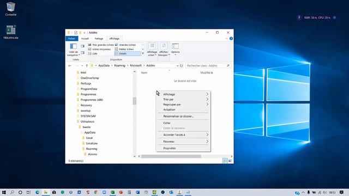Click the Microsoft breadcrumb in address bar
This screenshot has height=196, width=349.
click(x=136, y=65)
